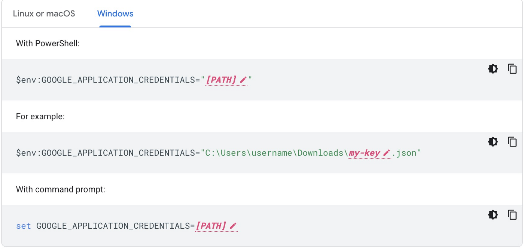This screenshot has height=250, width=524.
Task: Click the "set" keyword in the command prompt code
Action: 23,226
